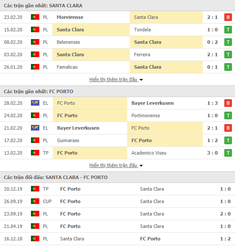Screen dimensions: 235x246
Task: Click date 20.12.19
Action: [13, 189]
